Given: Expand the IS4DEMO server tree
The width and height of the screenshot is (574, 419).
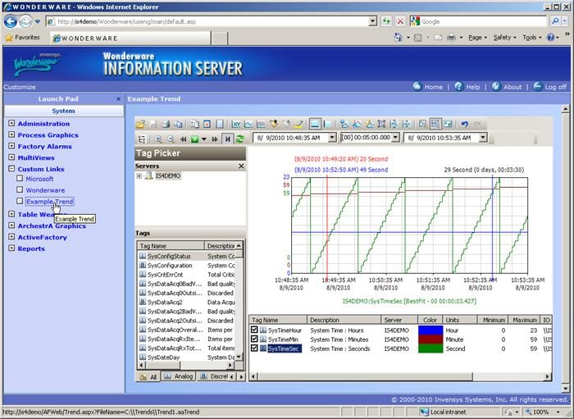Looking at the screenshot, I should pos(139,176).
